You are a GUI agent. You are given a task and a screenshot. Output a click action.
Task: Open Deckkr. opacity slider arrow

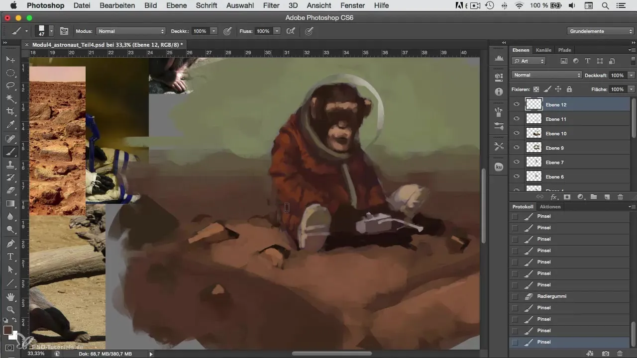(x=213, y=31)
